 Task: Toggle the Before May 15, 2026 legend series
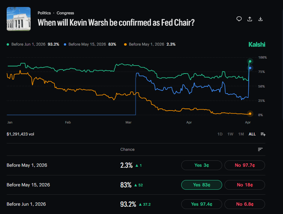(x=89, y=44)
